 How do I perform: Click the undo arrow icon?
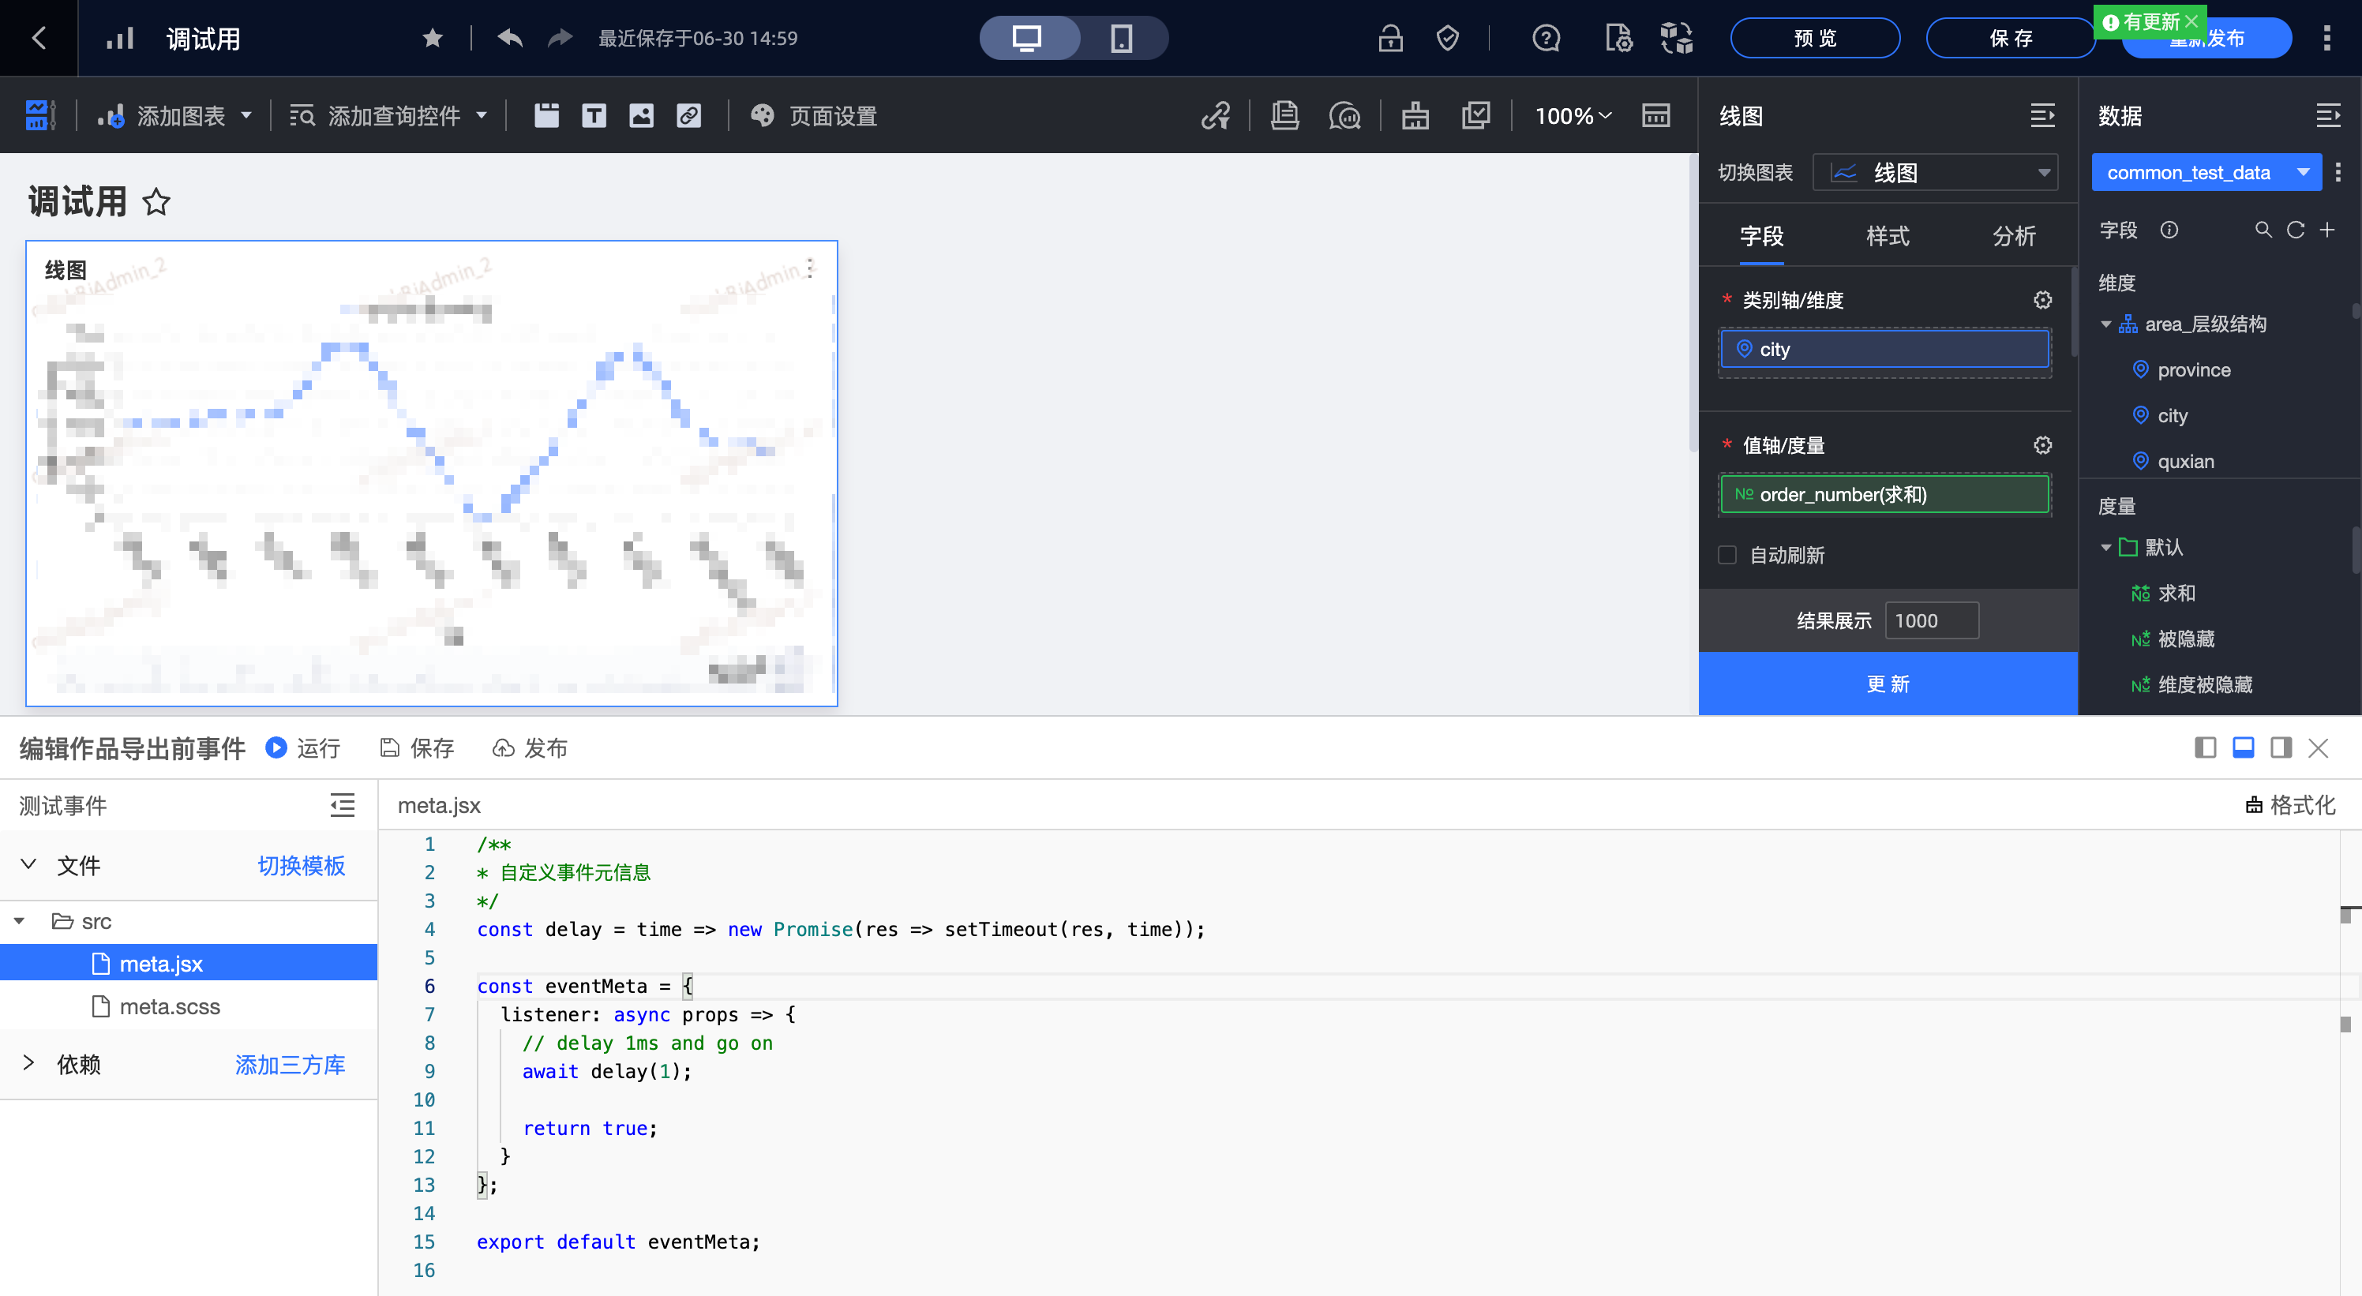tap(510, 39)
